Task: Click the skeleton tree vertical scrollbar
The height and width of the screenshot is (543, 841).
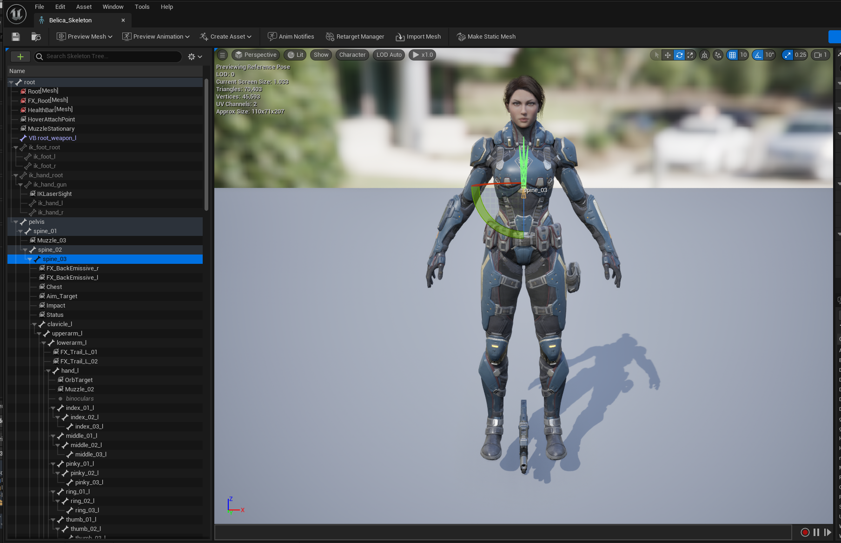Action: click(206, 144)
